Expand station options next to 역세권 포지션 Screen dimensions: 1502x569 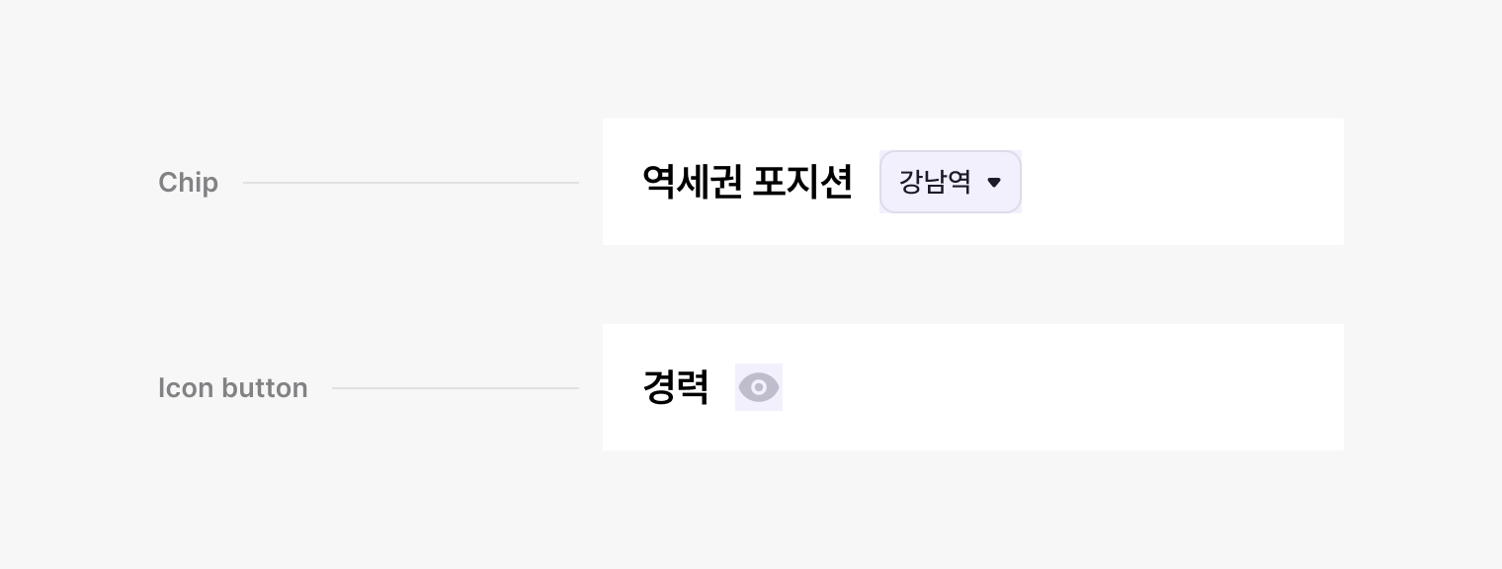950,182
